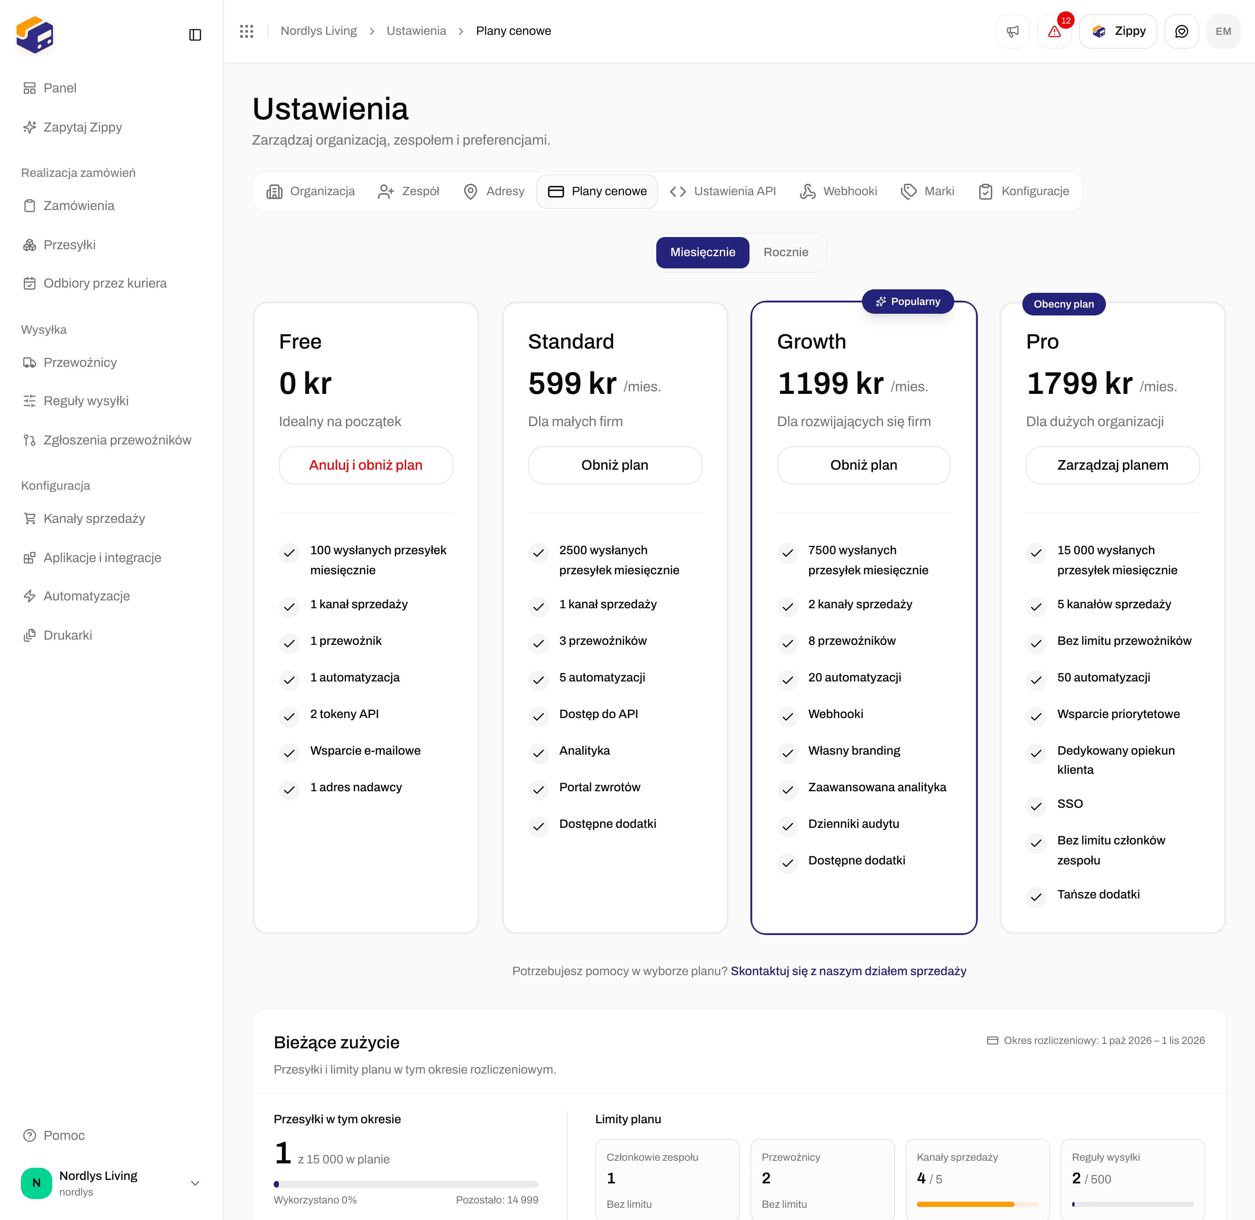Switch to Organizacja tab

(x=311, y=192)
